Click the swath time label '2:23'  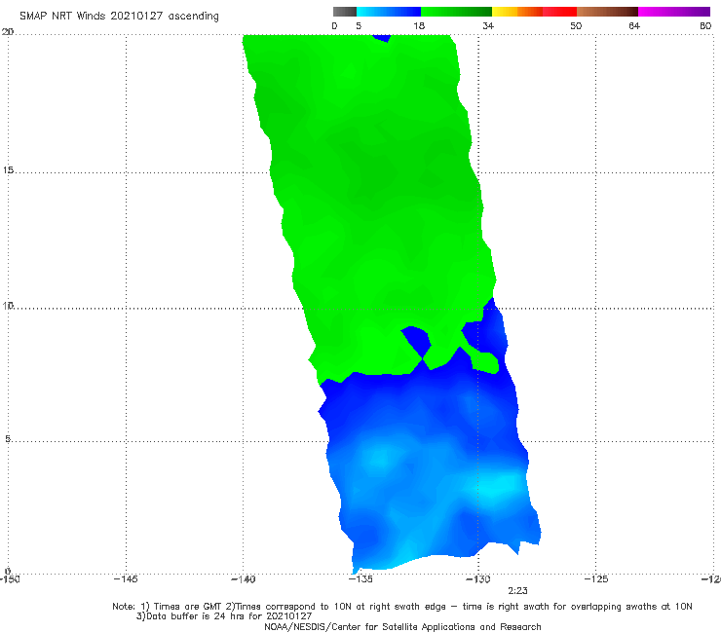pyautogui.click(x=517, y=591)
